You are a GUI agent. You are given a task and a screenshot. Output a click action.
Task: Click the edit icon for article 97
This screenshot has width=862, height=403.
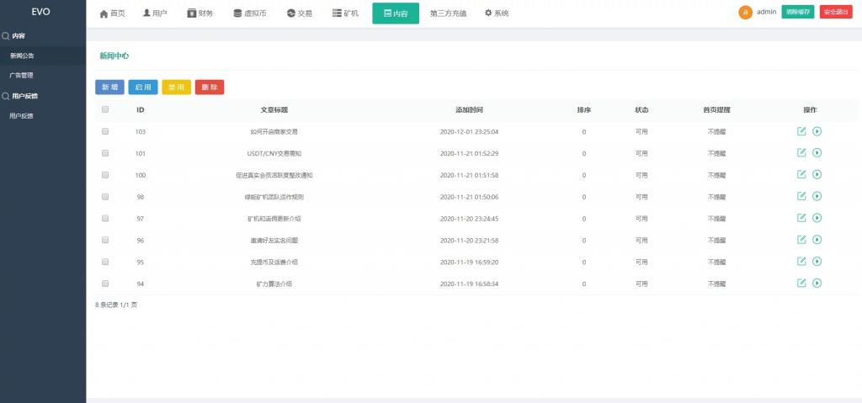click(801, 218)
